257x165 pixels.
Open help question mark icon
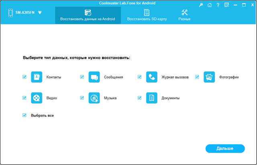pyautogui.click(x=218, y=5)
